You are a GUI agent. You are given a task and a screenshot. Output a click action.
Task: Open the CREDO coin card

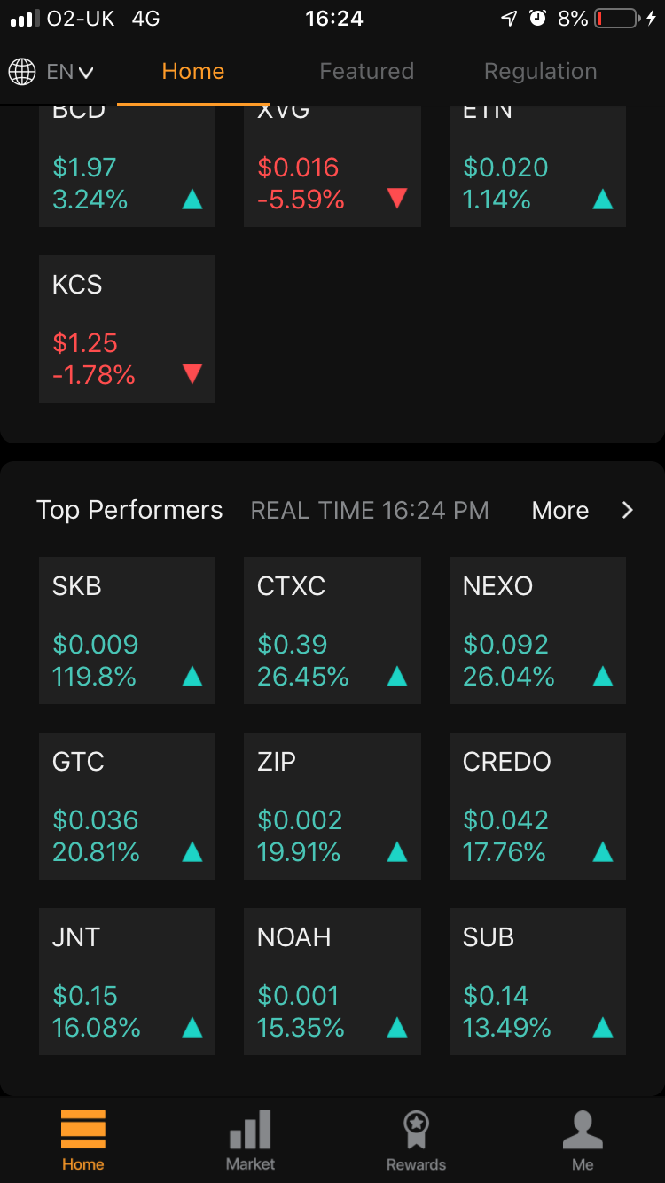(x=537, y=806)
